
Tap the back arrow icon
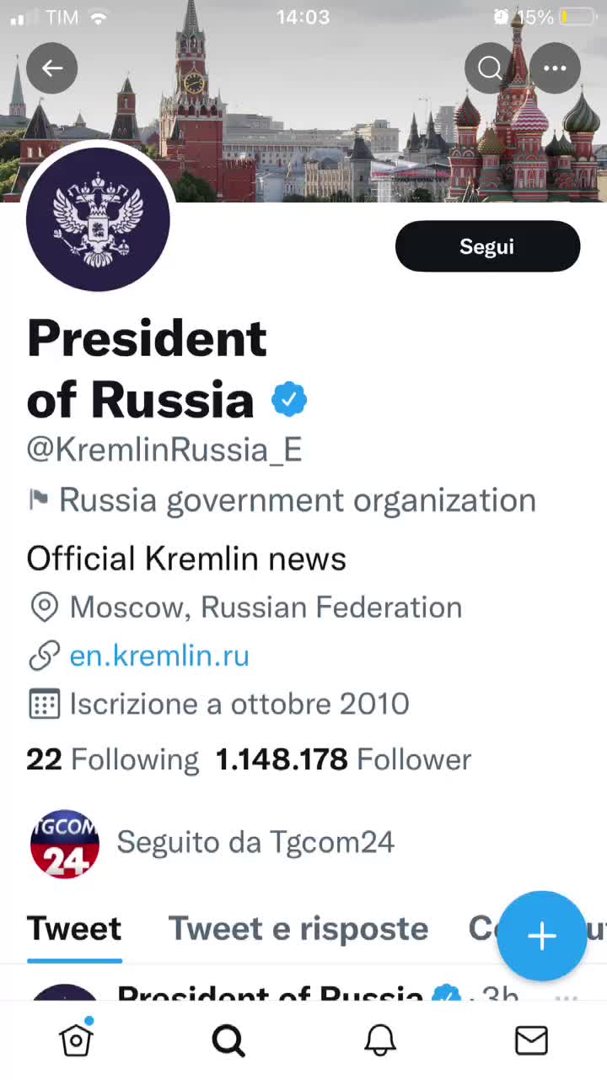point(52,68)
